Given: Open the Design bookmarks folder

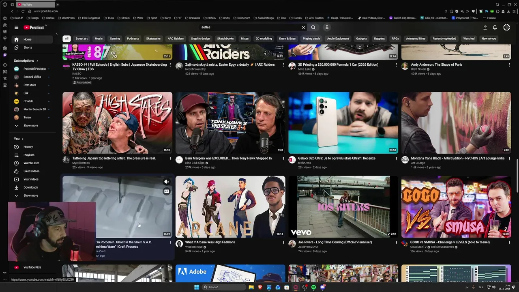Looking at the screenshot, I should [32, 18].
